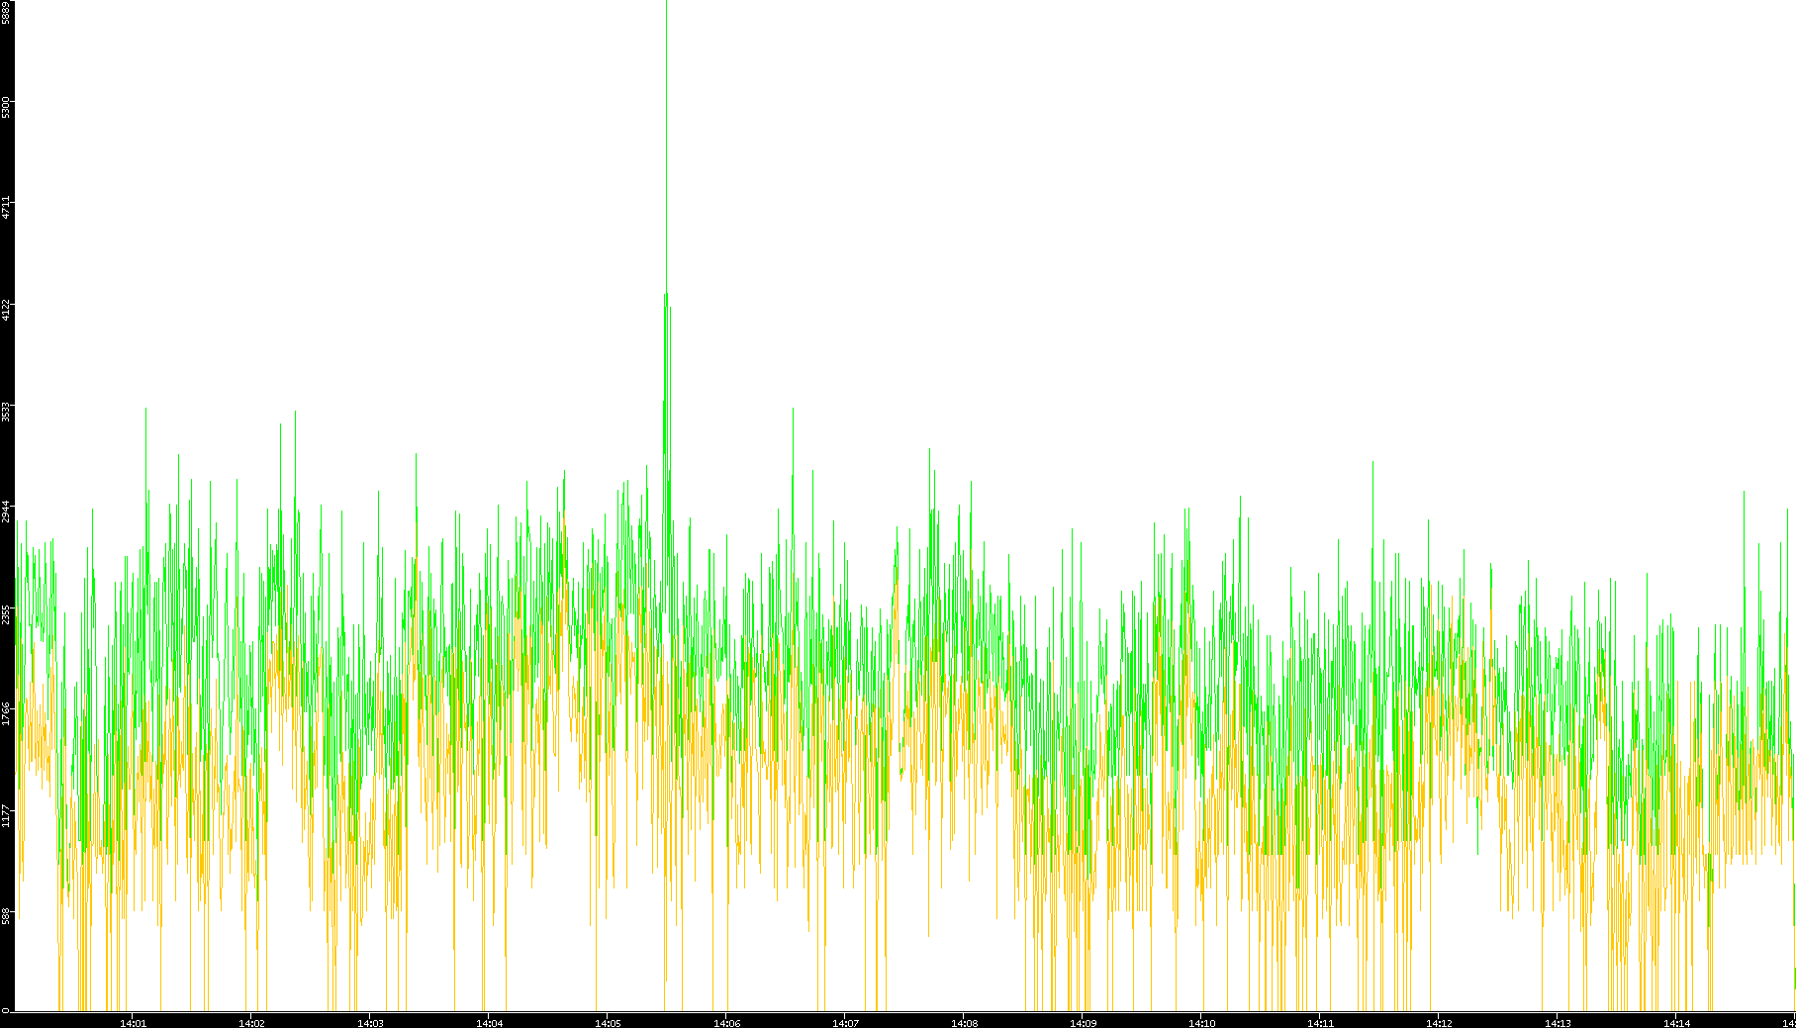Click the 14:11 time label
Image resolution: width=1796 pixels, height=1028 pixels.
(x=1321, y=1023)
